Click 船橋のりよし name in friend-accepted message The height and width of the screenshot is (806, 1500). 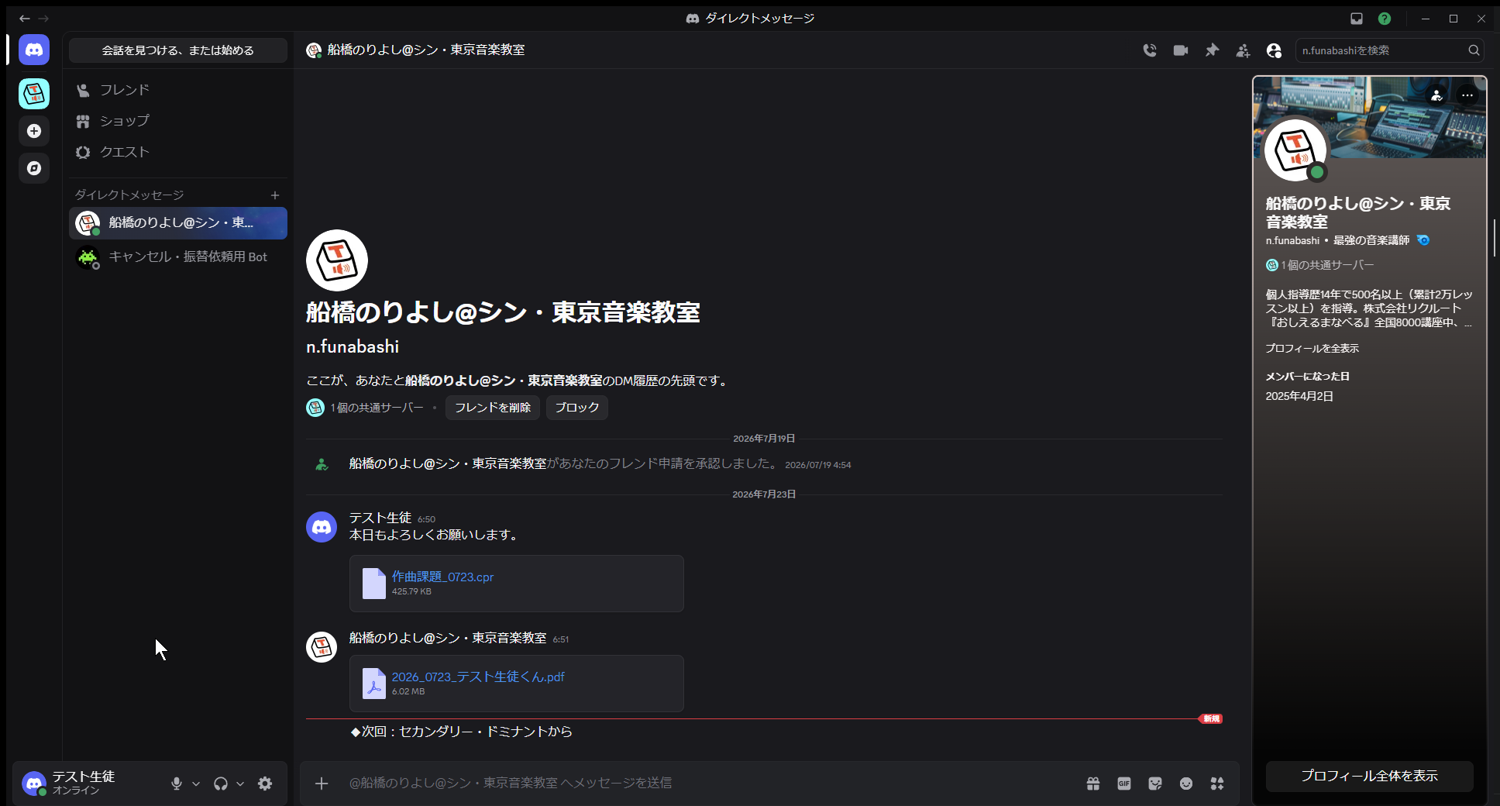click(448, 463)
